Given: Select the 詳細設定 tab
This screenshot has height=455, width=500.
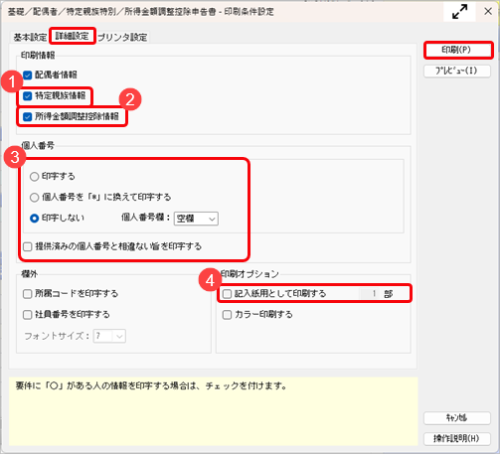Looking at the screenshot, I should pos(73,36).
